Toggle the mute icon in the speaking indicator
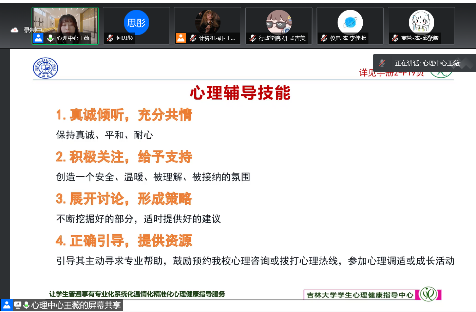 tap(382, 63)
